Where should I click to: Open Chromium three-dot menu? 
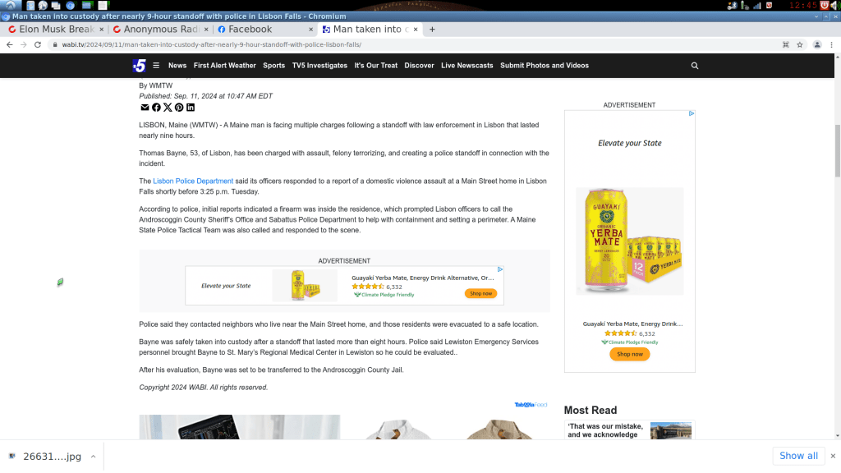tap(831, 44)
